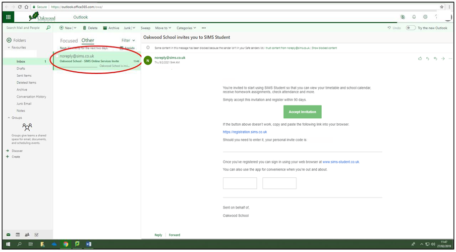456x252 pixels.
Task: Click Show blocked content link
Action: coord(325,48)
